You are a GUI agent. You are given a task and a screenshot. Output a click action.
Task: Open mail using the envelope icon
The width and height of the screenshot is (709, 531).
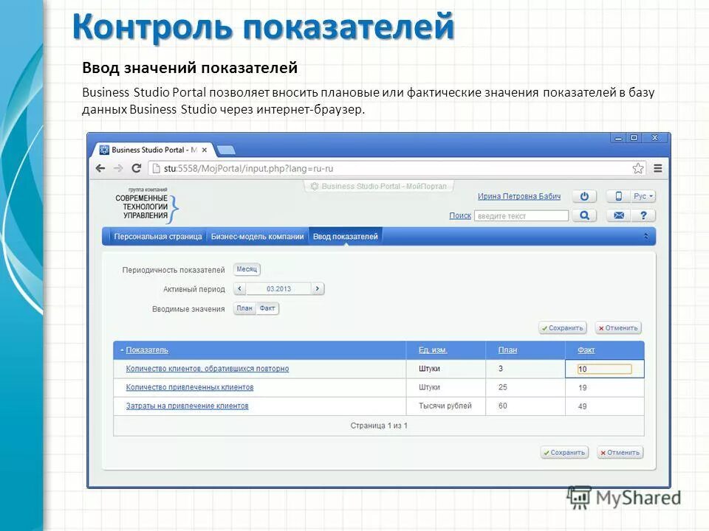(619, 215)
